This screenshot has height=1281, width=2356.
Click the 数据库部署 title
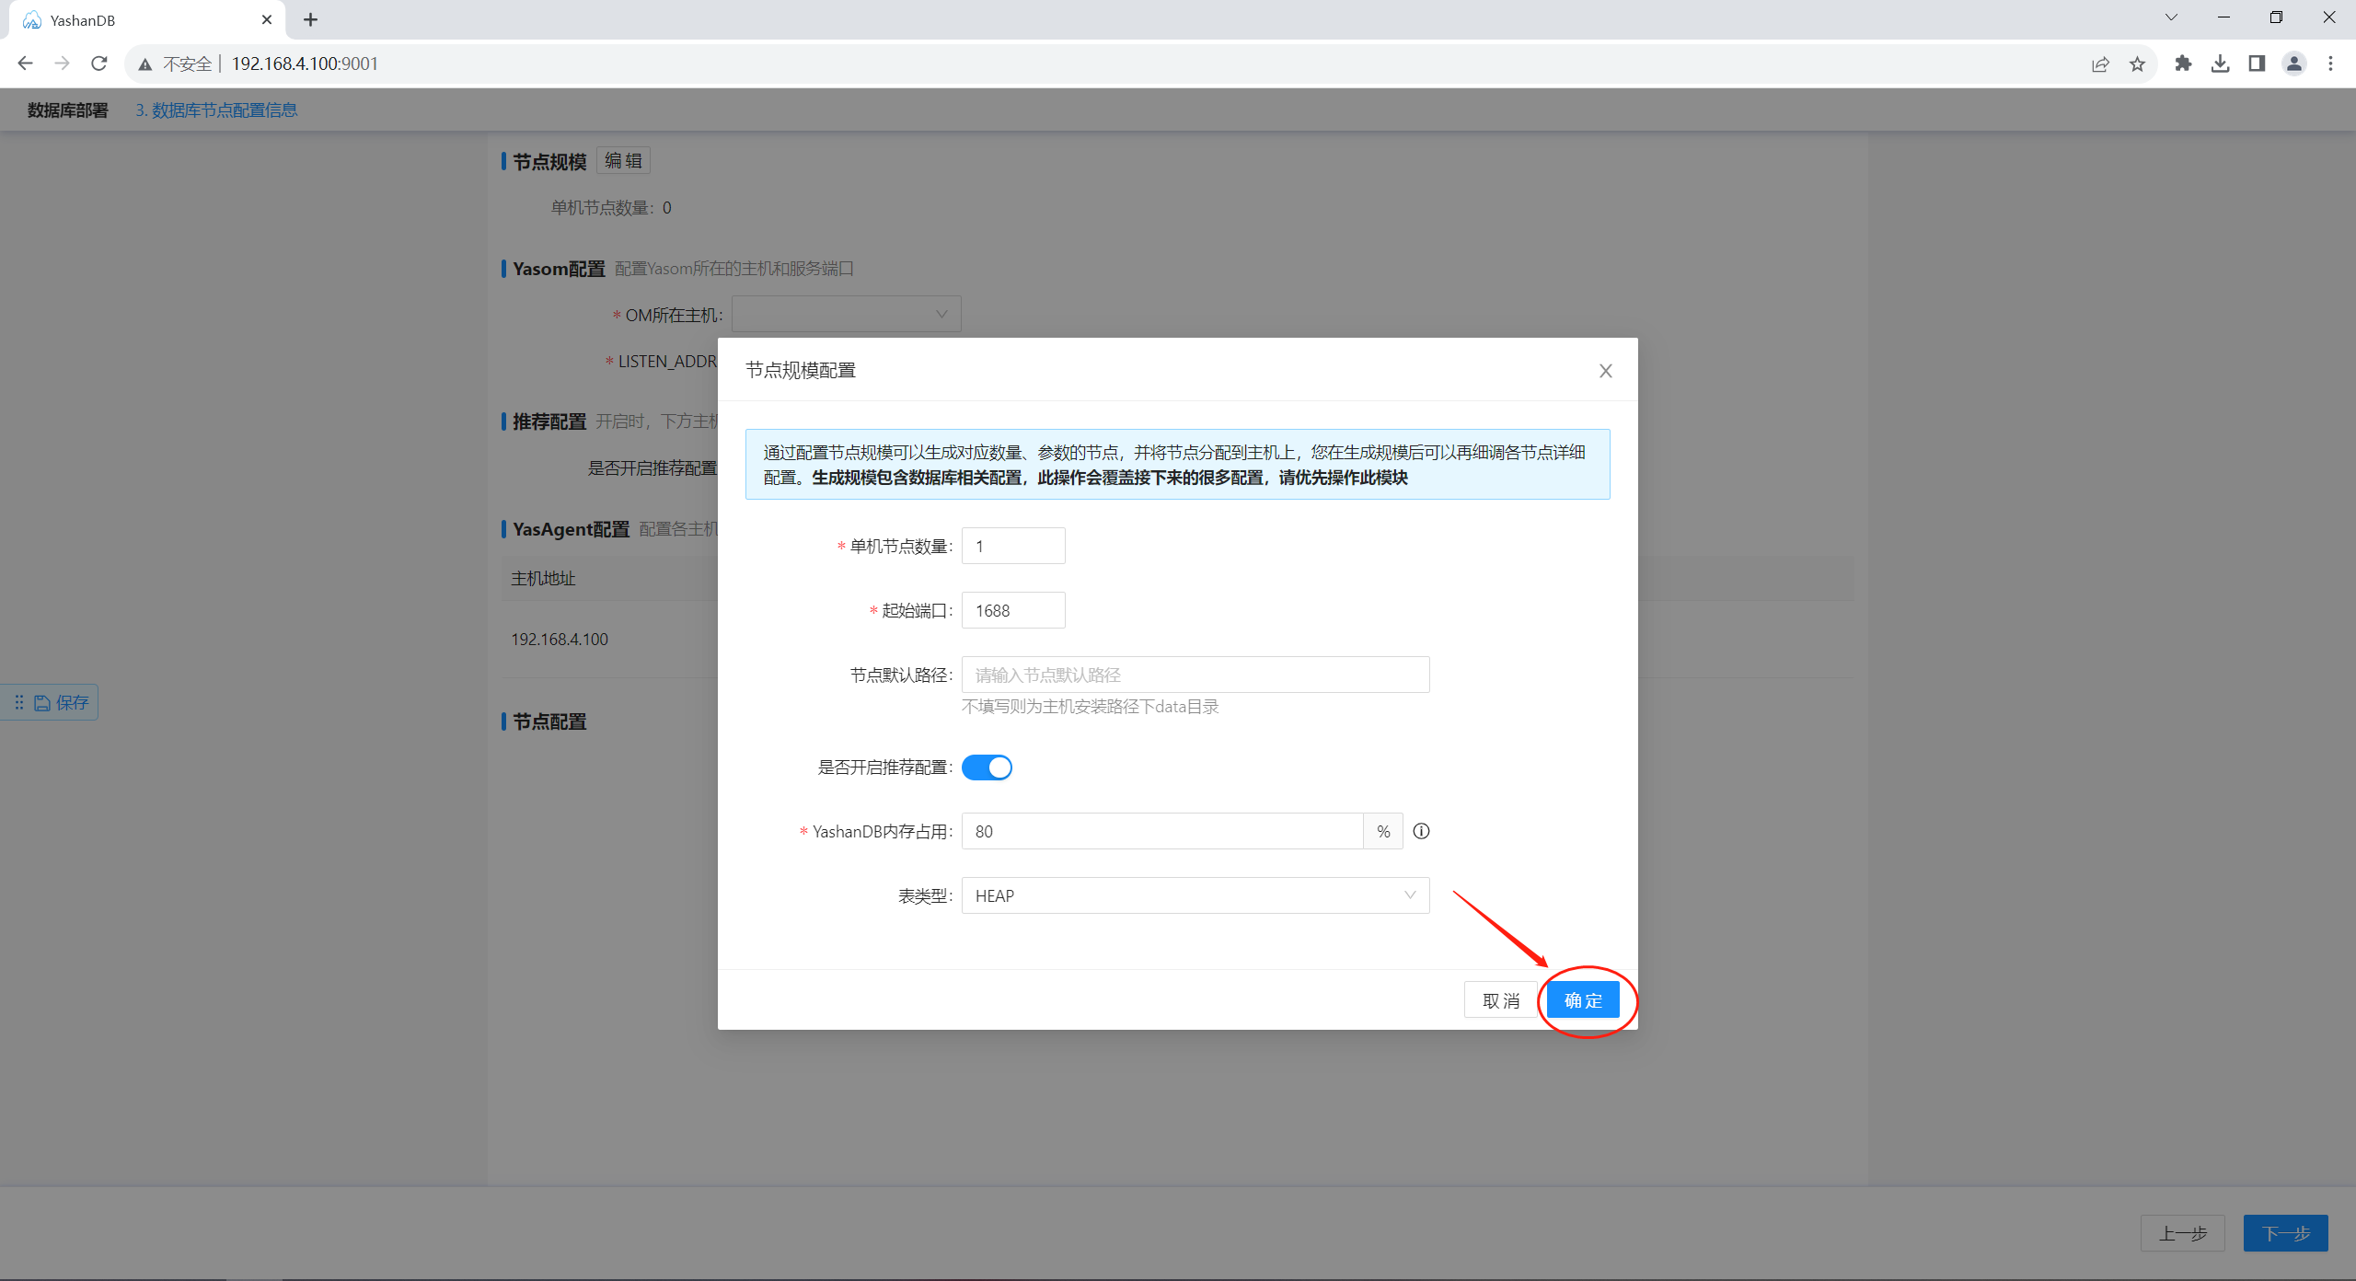(x=68, y=110)
